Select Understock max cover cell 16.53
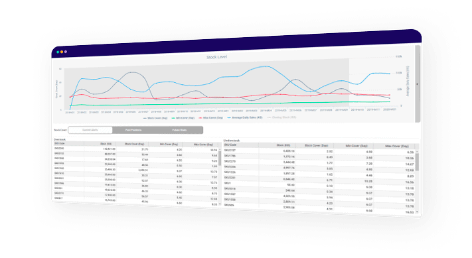 410,212
